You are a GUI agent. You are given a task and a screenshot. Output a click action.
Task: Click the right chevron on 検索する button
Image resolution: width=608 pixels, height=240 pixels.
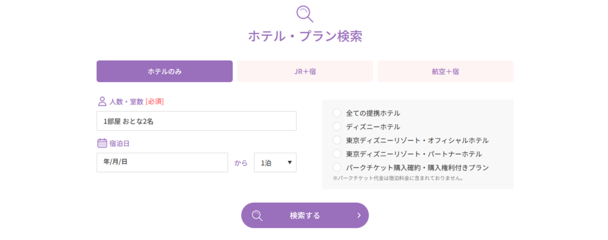pos(359,216)
